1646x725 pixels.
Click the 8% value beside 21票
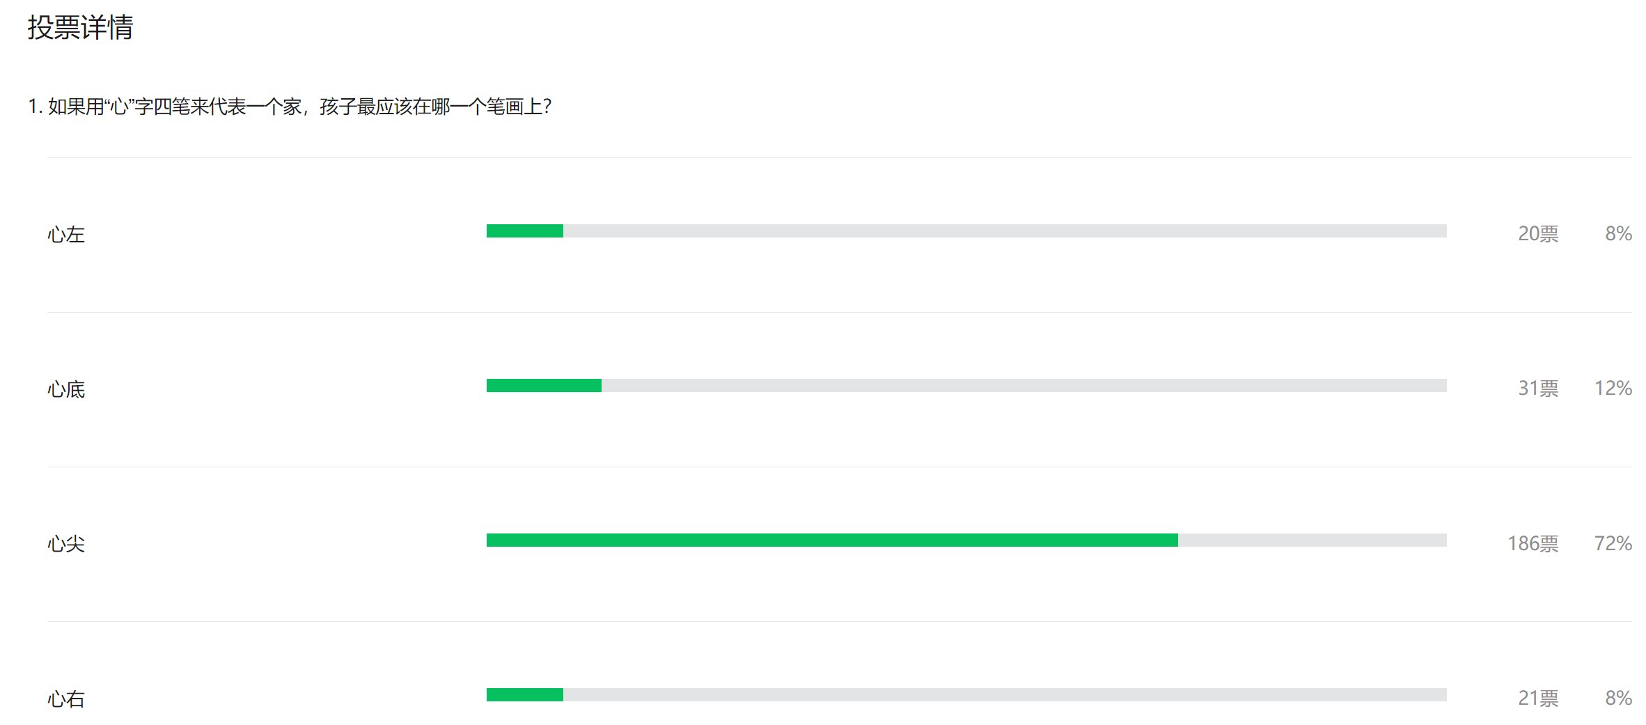point(1619,698)
